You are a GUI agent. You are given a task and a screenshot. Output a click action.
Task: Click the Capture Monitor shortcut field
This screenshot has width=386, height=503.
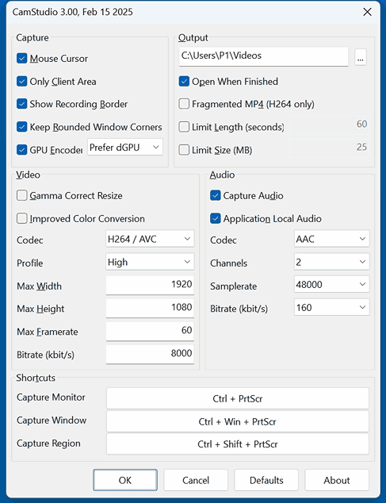pyautogui.click(x=238, y=398)
